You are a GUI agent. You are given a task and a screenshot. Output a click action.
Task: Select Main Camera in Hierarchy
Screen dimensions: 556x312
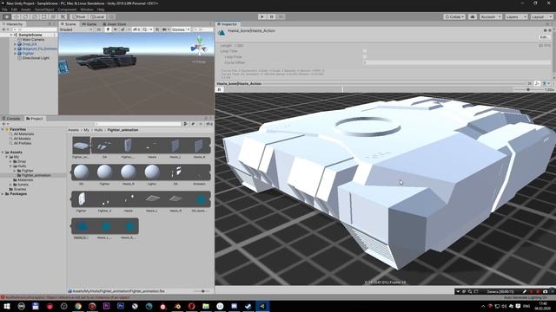coord(33,40)
